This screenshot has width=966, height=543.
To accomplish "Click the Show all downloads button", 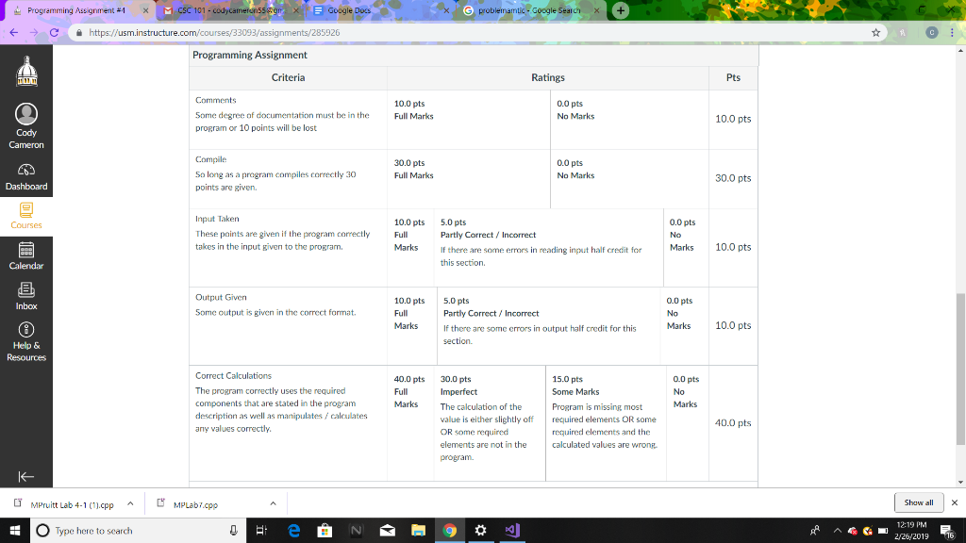I will [918, 502].
